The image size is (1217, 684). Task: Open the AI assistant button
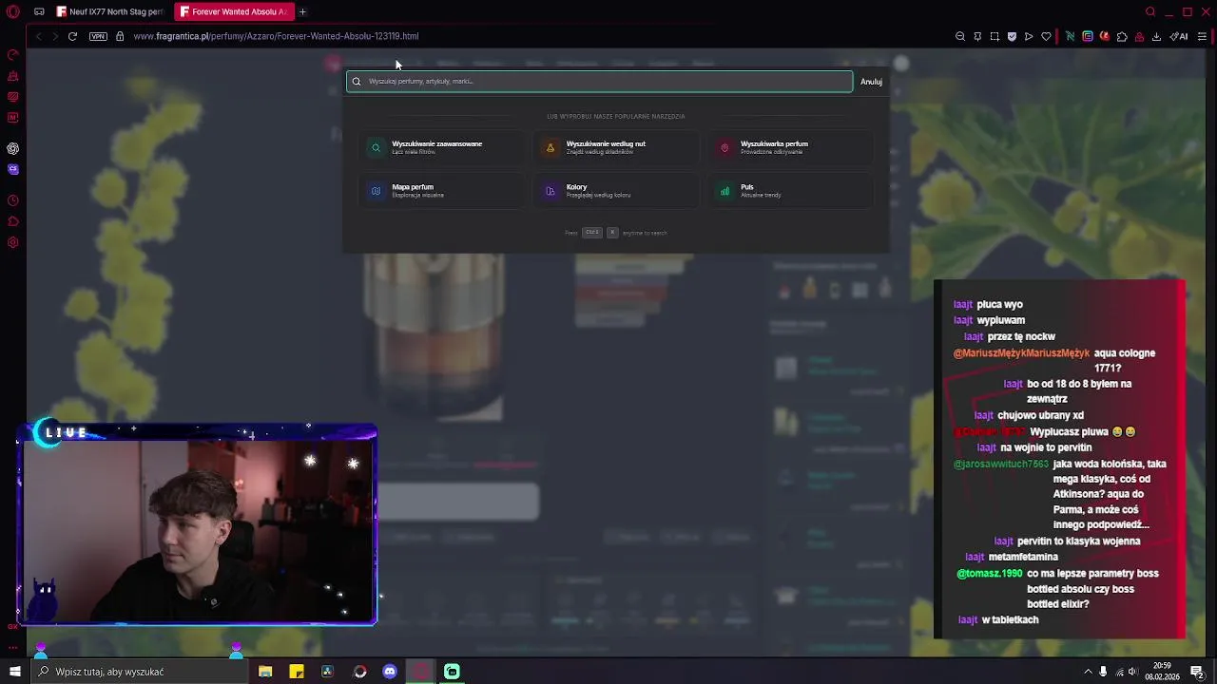(x=1179, y=36)
